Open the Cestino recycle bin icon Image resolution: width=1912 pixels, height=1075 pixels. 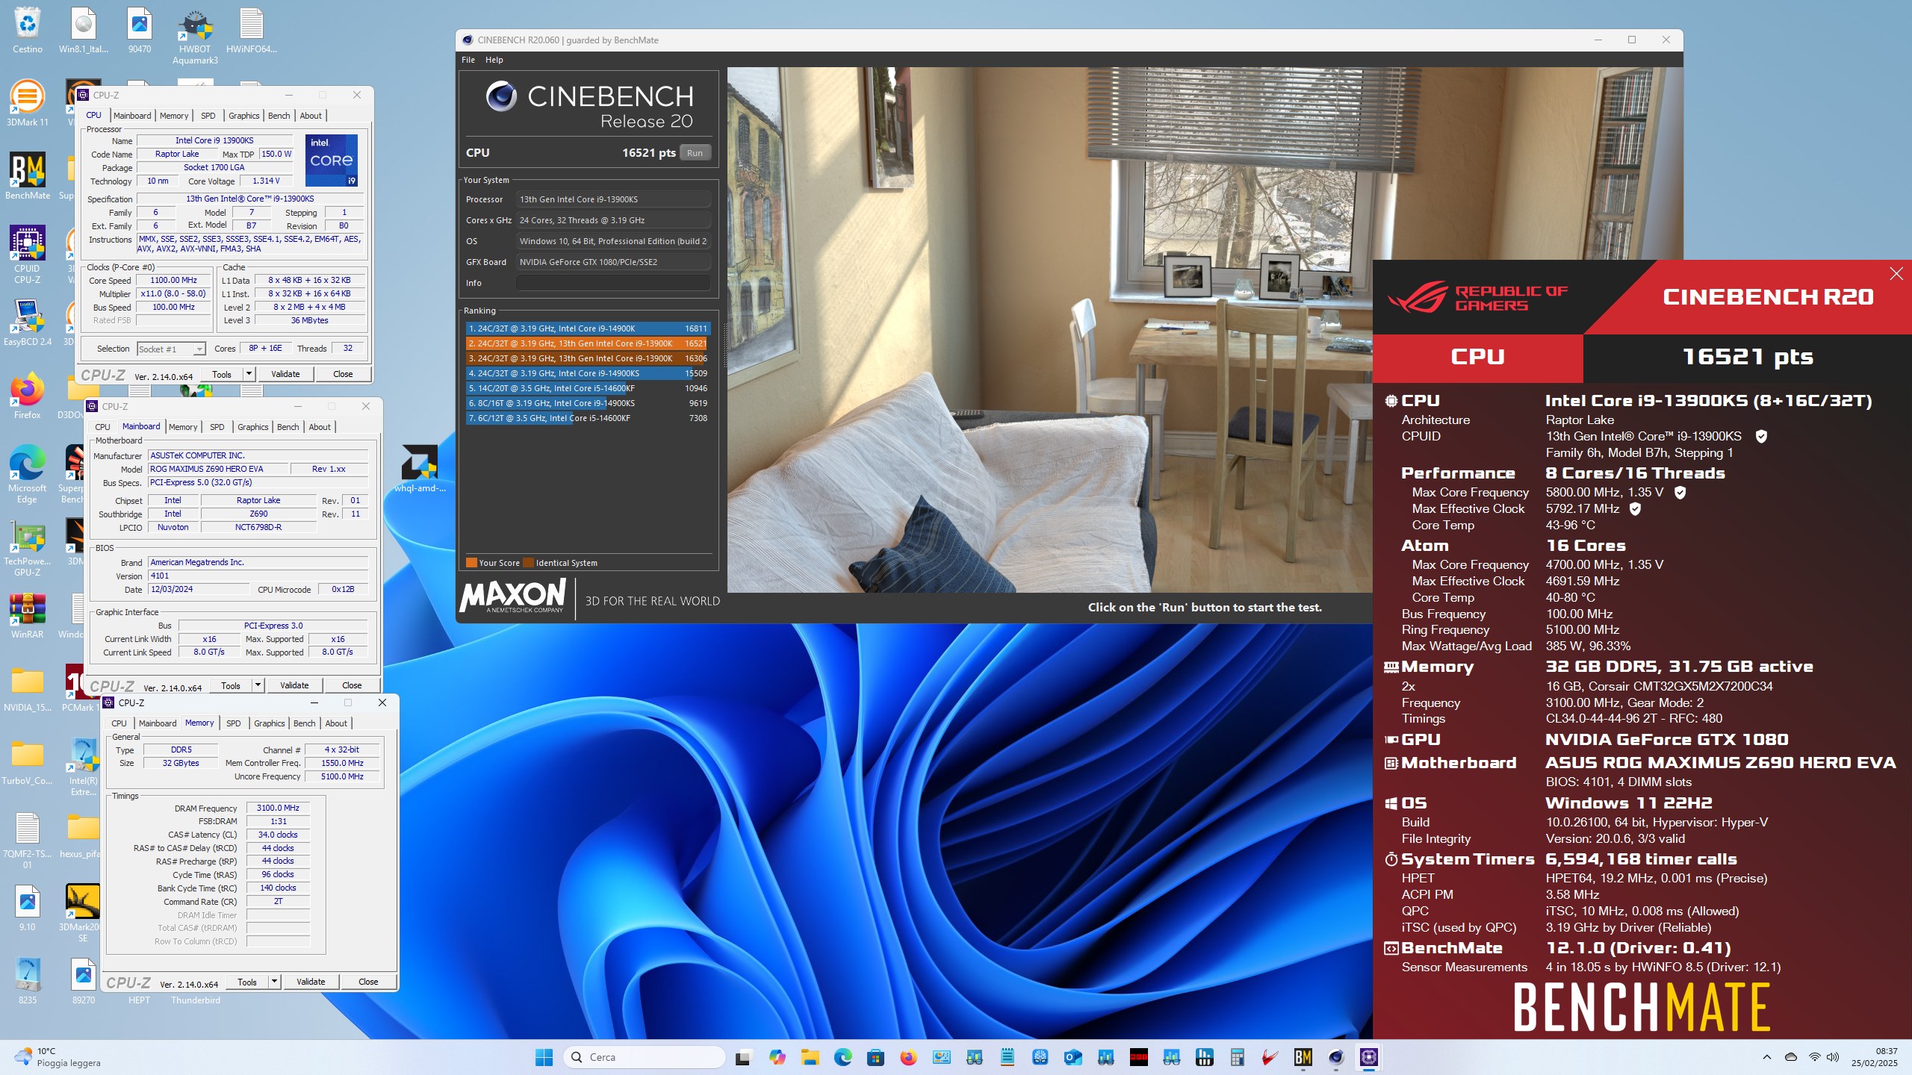click(x=28, y=30)
